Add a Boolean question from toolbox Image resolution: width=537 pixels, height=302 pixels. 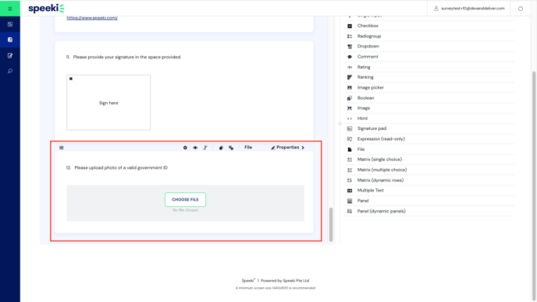[430, 98]
